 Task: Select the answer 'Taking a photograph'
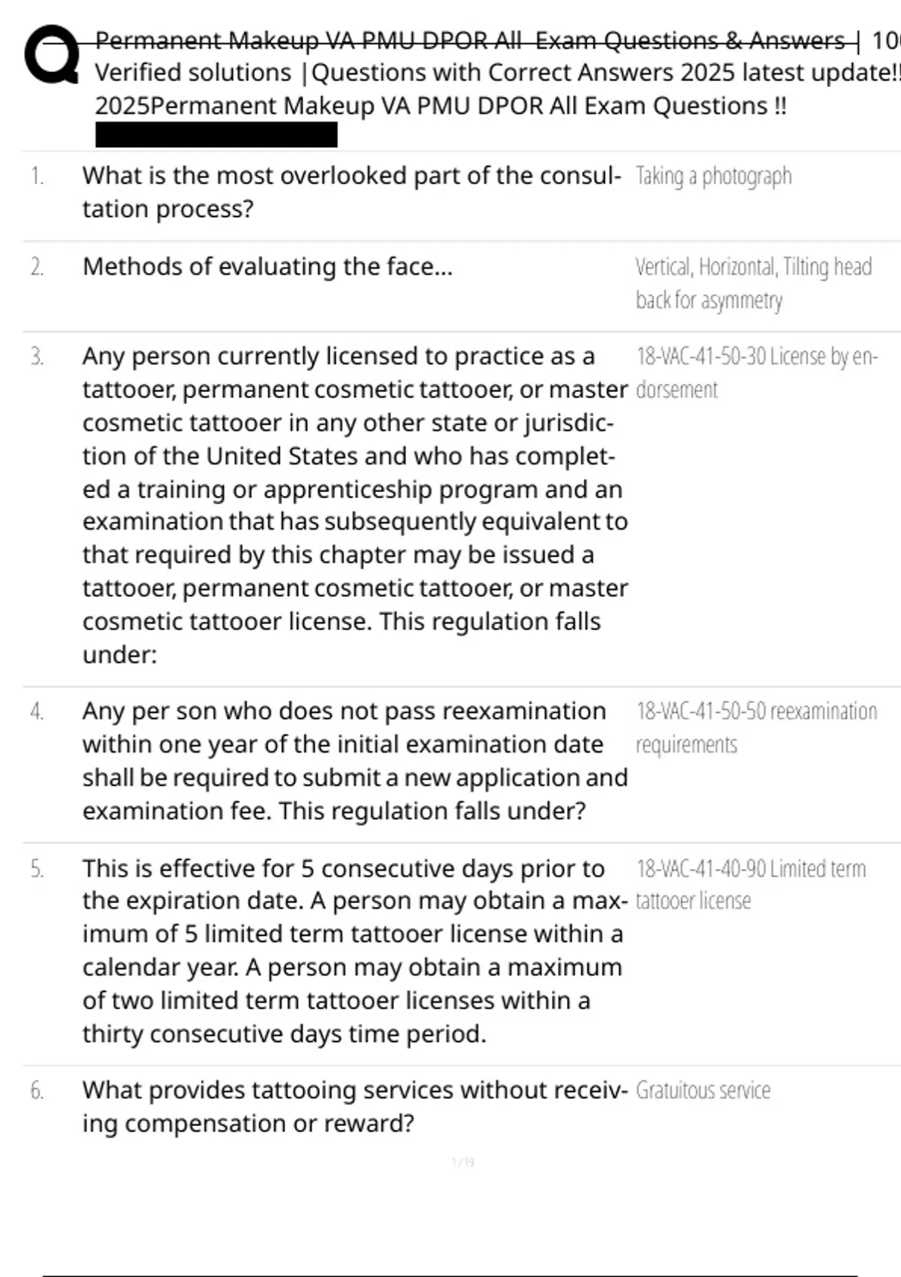[x=713, y=176]
